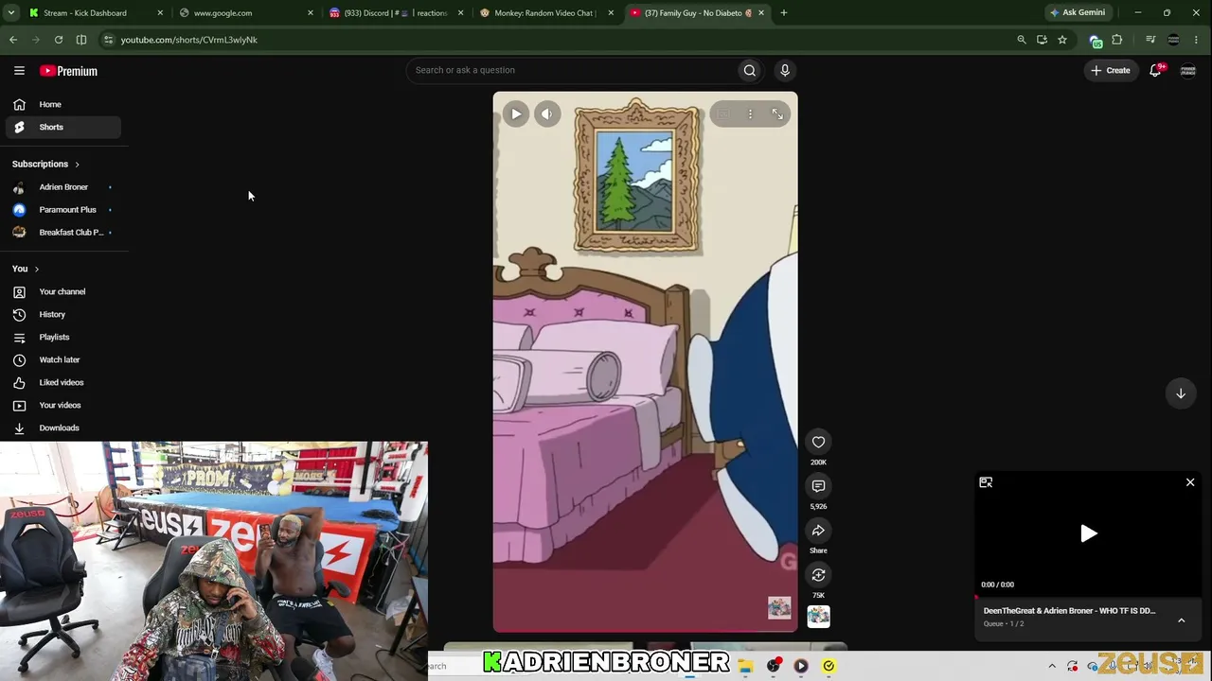The width and height of the screenshot is (1212, 681).
Task: Open the zoom magnifier in address bar
Action: tap(1022, 40)
